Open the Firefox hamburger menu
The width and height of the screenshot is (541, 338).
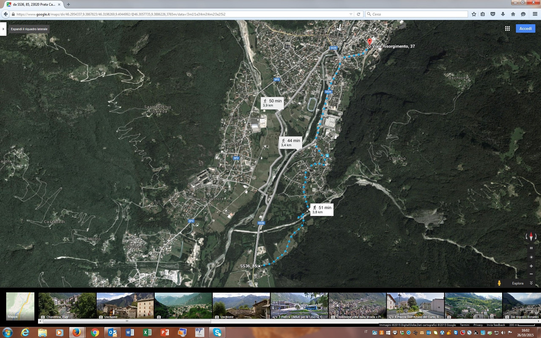[535, 14]
